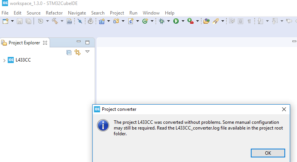Click the binary 010 file icon

(x=69, y=21)
